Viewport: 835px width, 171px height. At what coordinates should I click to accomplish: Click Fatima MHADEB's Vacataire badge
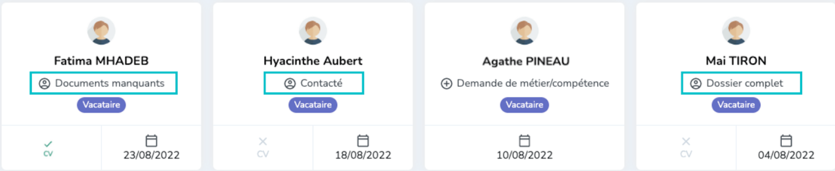pyautogui.click(x=101, y=105)
